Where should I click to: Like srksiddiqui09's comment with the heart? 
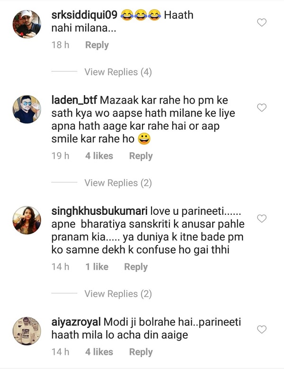pyautogui.click(x=261, y=22)
